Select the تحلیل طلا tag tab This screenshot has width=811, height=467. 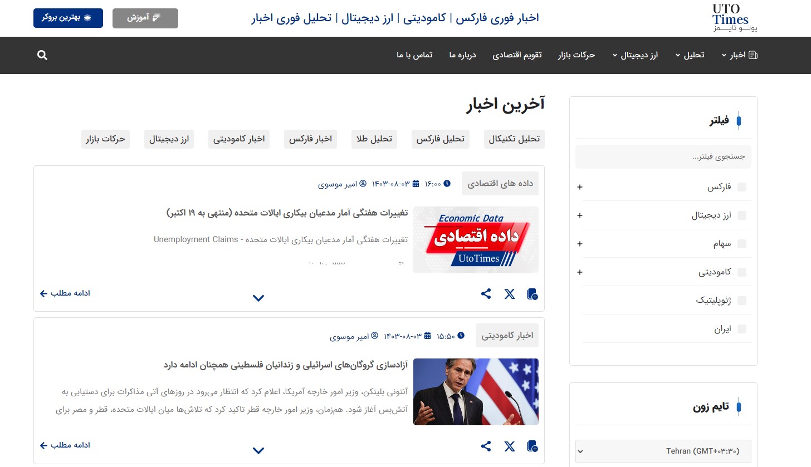click(374, 139)
